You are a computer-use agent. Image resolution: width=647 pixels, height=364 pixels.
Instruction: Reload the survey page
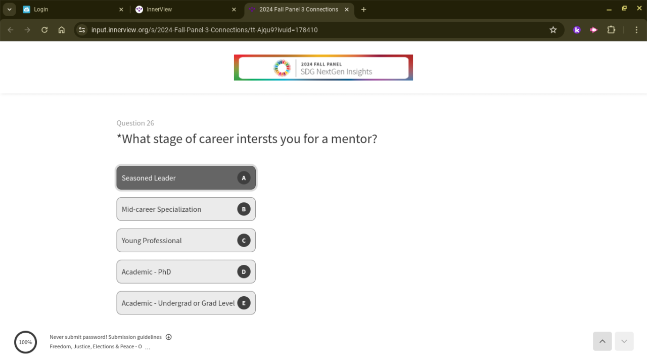(x=44, y=30)
